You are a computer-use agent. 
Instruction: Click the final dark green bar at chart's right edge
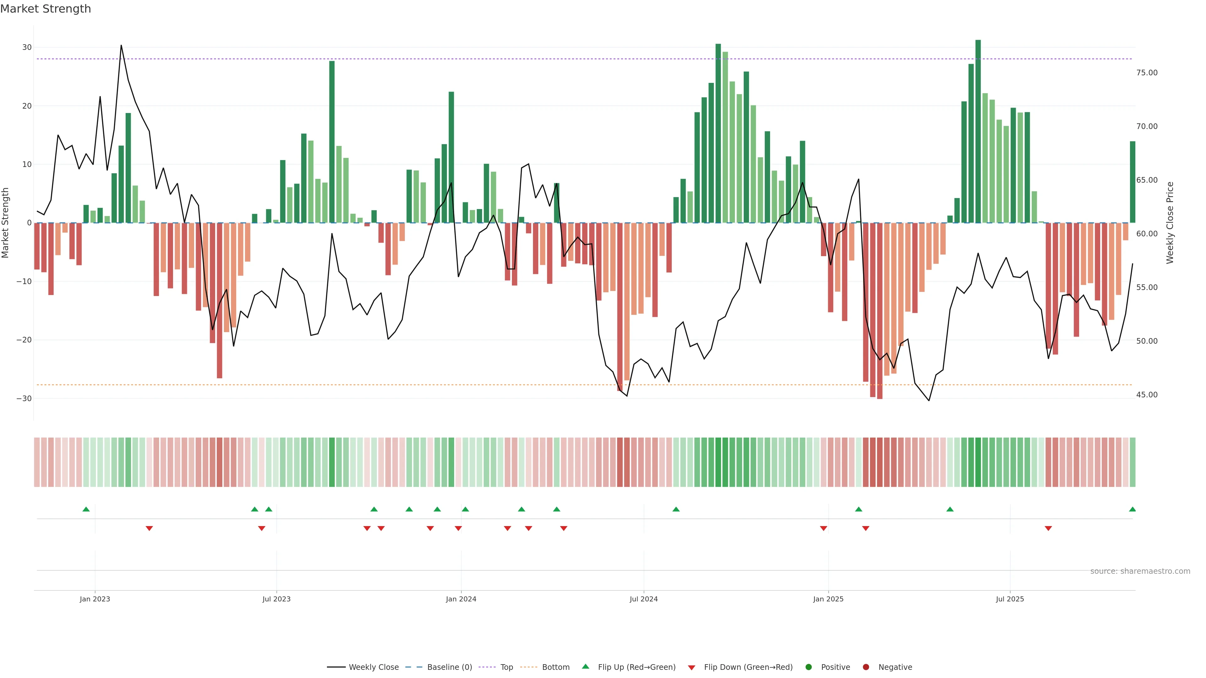(x=1132, y=182)
